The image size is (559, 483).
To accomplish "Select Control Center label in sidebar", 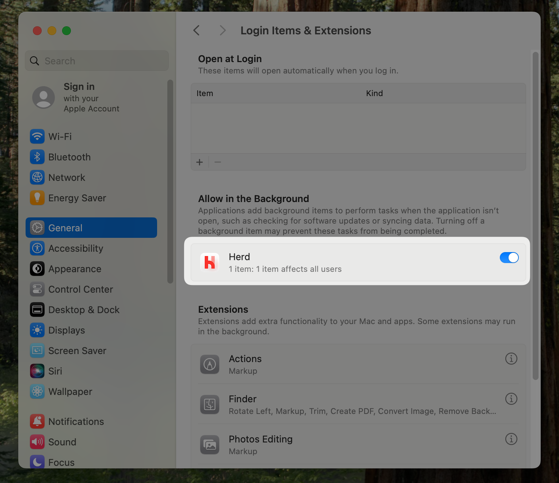I will pos(81,289).
